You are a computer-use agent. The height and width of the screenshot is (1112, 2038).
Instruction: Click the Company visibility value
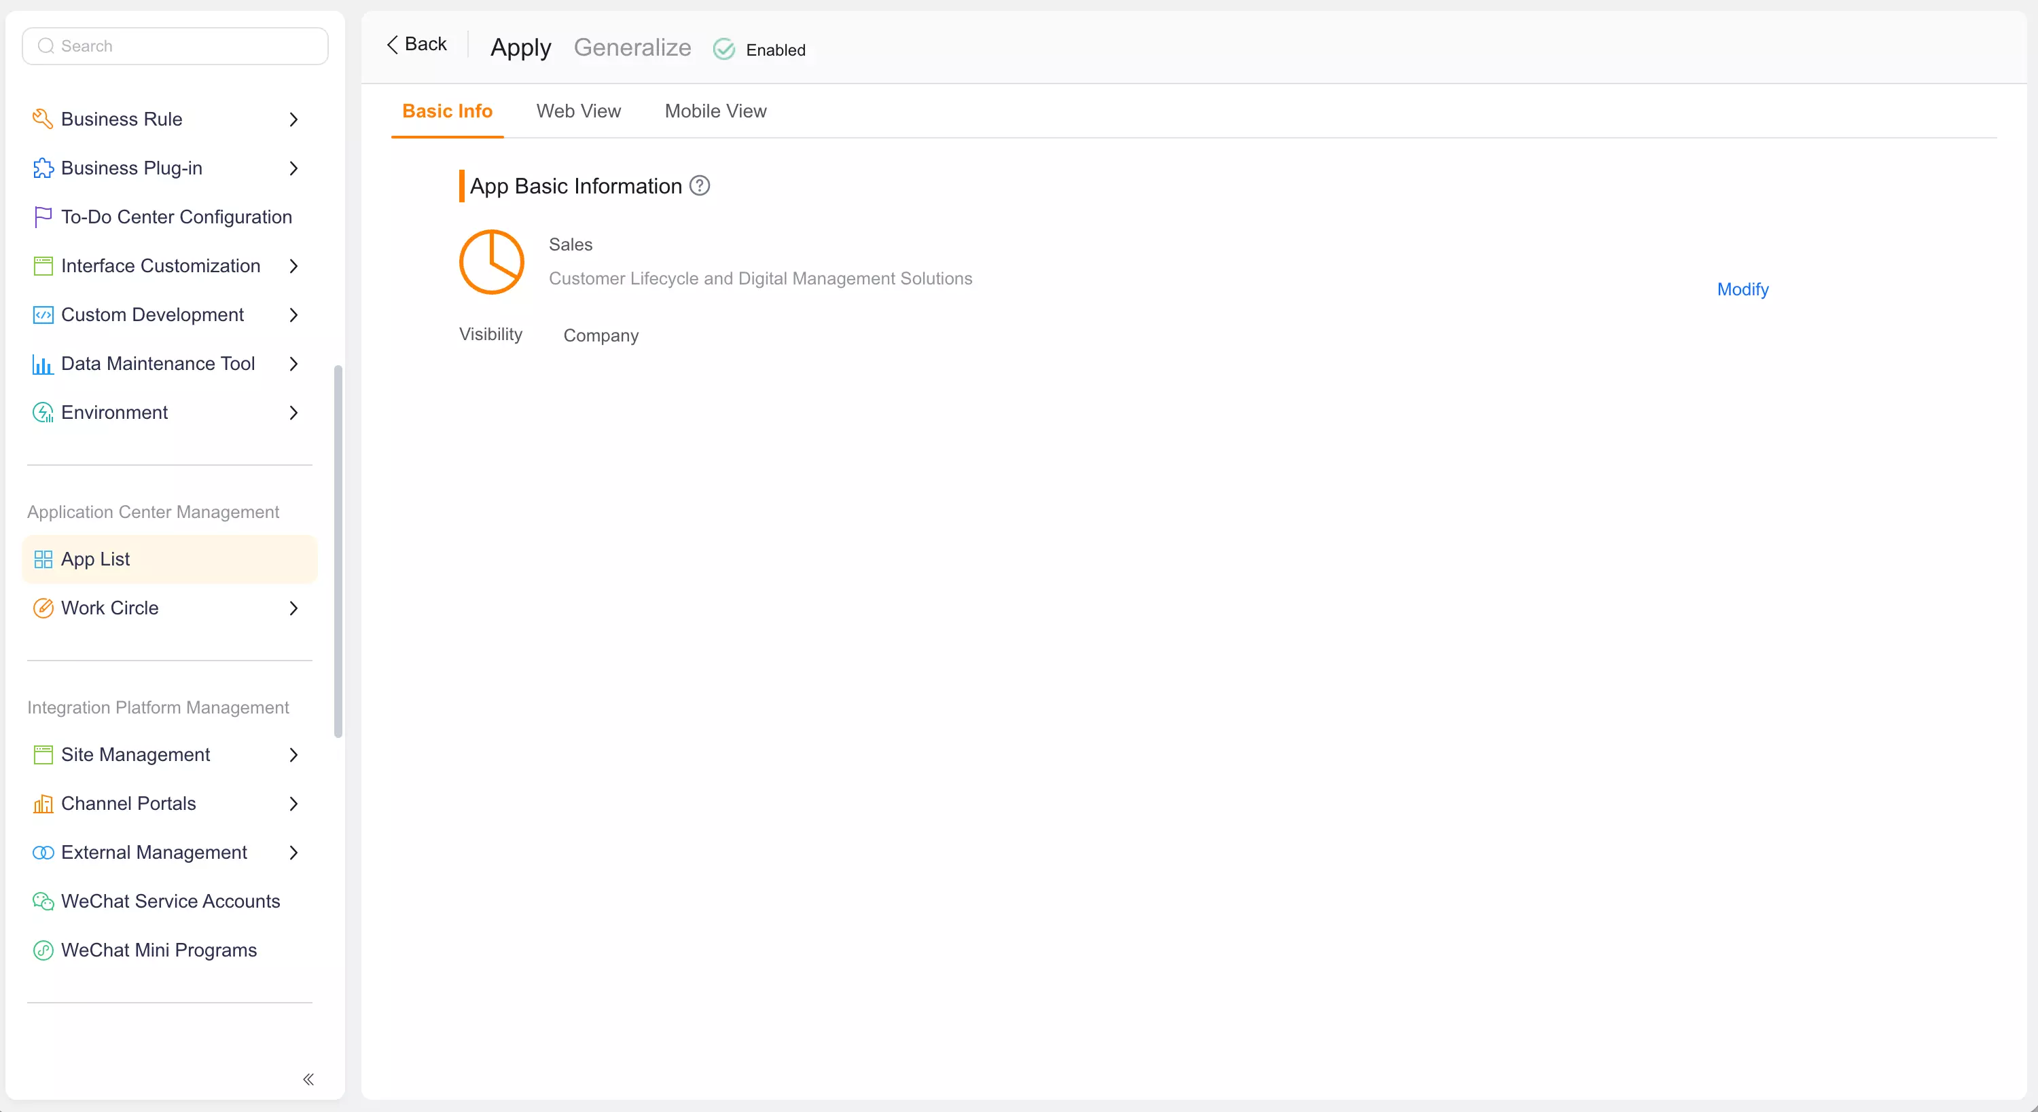[x=601, y=335]
